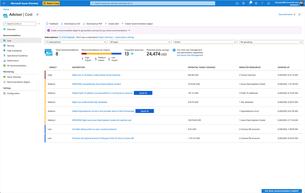This screenshot has width=305, height=193.
Task: Click the 2 Virtual machines cell
Action: tap(248, 75)
